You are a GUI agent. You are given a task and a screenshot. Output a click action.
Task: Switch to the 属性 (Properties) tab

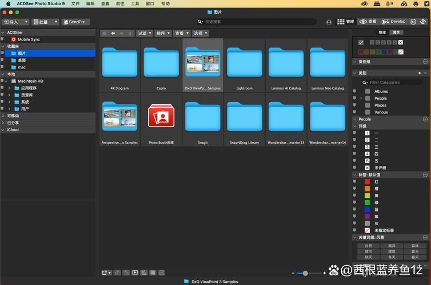396,32
